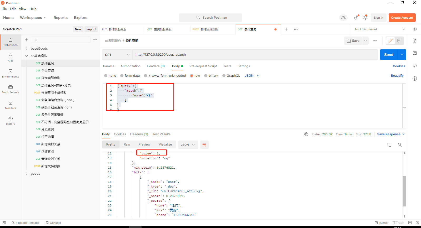Search the response with the magnifier icon
The width and height of the screenshot is (421, 228).
(x=400, y=145)
